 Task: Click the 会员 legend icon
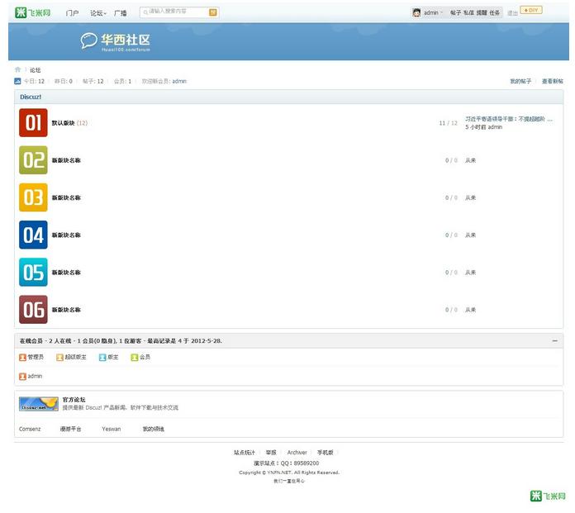[x=134, y=357]
